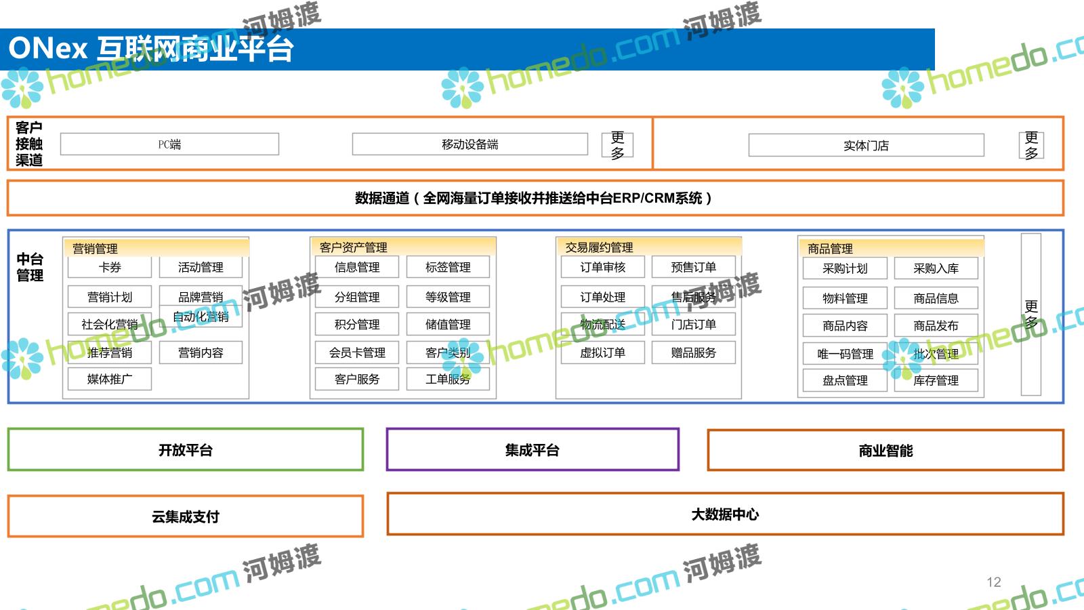The image size is (1084, 610).
Task: Click 更多 beside 移动设备端
Action: [617, 145]
